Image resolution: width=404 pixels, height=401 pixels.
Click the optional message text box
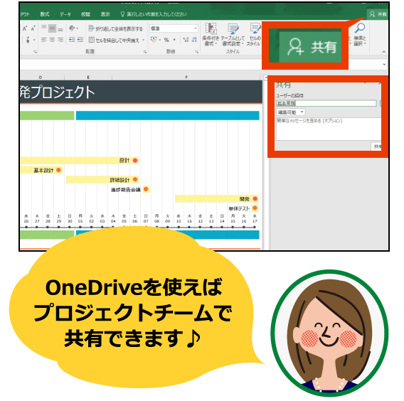coord(329,129)
